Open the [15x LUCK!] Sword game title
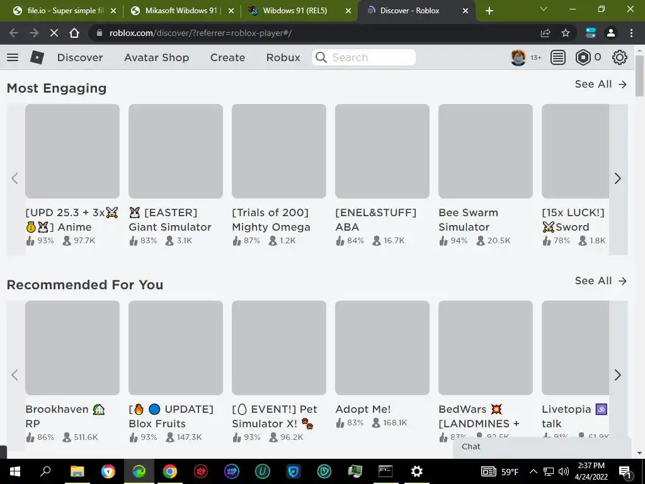This screenshot has width=645, height=484. pyautogui.click(x=573, y=220)
